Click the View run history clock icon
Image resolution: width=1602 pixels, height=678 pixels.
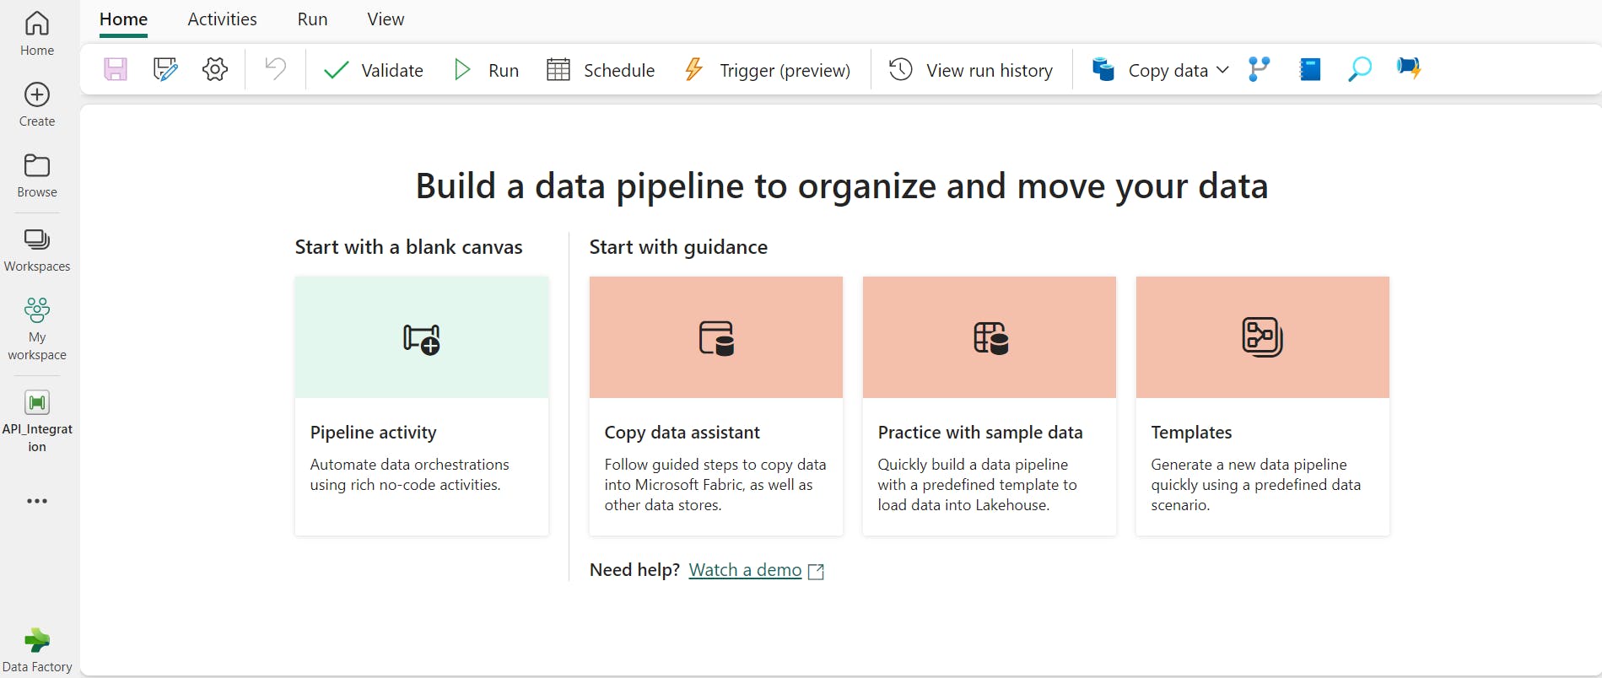click(x=901, y=69)
